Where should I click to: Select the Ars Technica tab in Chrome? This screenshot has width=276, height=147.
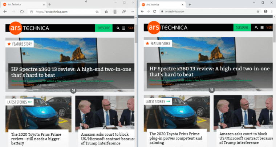click(x=162, y=5)
